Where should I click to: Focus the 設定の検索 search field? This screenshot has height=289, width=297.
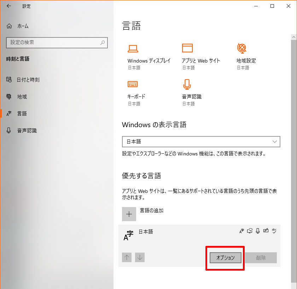pyautogui.click(x=57, y=43)
